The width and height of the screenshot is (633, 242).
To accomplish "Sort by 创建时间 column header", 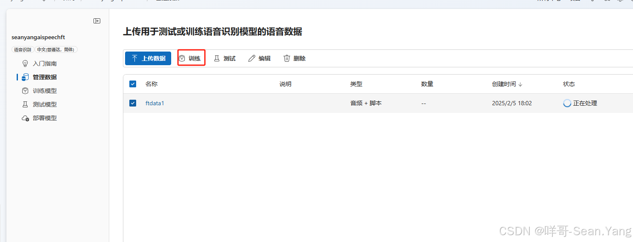I will (x=507, y=84).
